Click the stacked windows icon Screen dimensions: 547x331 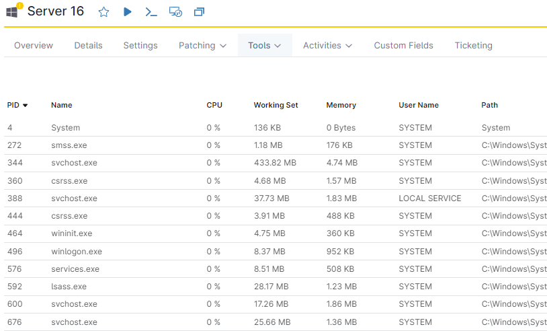pyautogui.click(x=199, y=12)
